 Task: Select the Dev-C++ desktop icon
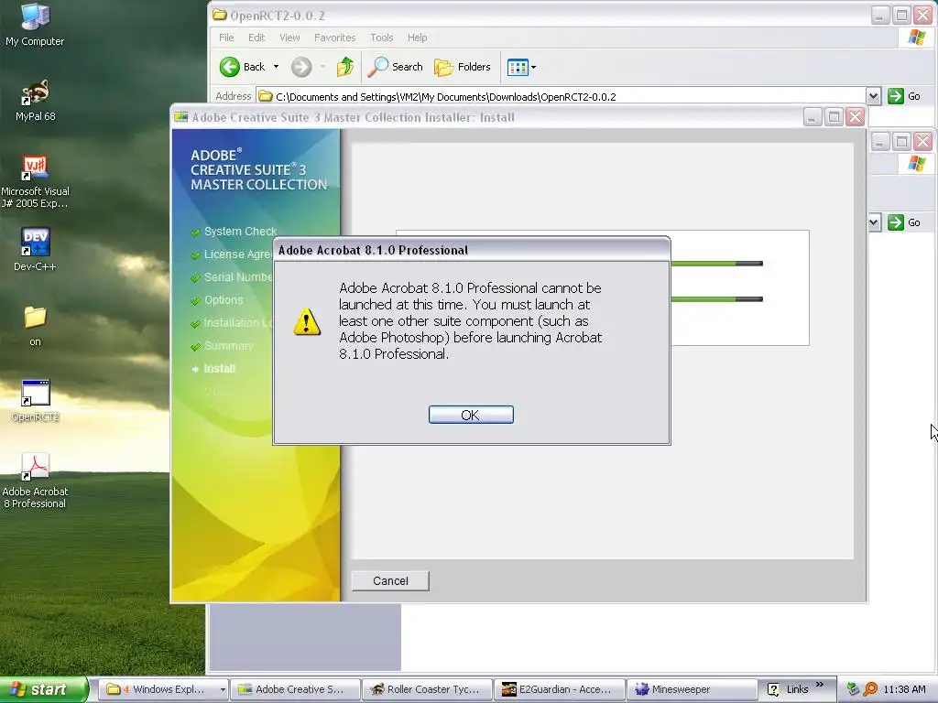click(35, 250)
